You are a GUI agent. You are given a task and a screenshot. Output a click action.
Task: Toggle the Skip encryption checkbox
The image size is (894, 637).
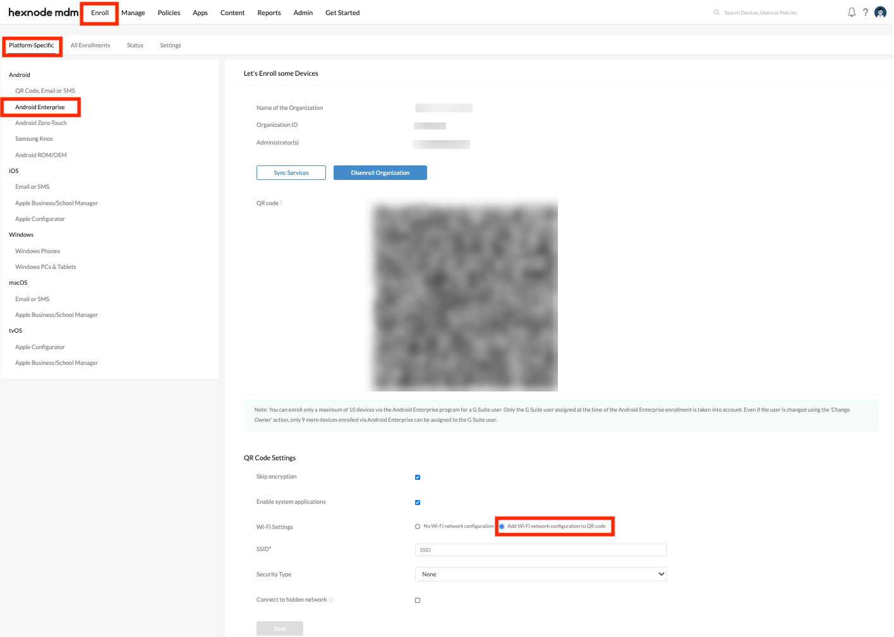click(x=418, y=477)
